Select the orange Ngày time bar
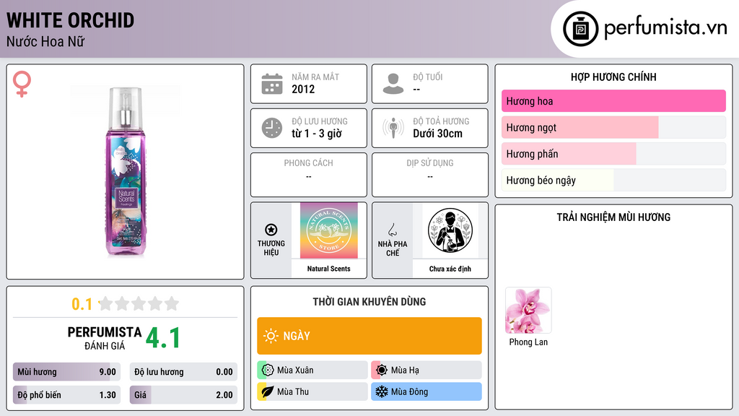 pos(369,336)
